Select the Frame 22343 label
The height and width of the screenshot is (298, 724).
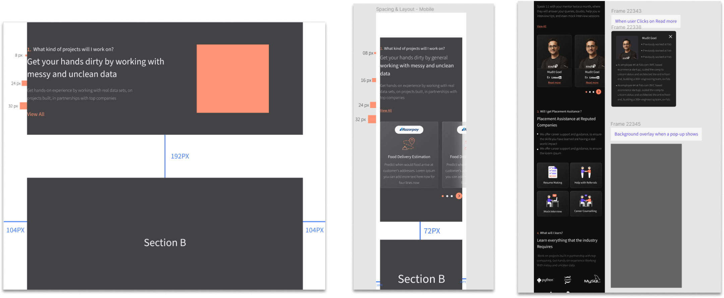626,11
